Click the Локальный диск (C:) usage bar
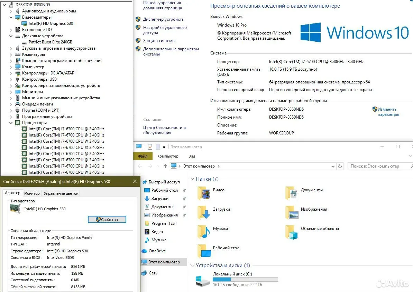 click(245, 280)
